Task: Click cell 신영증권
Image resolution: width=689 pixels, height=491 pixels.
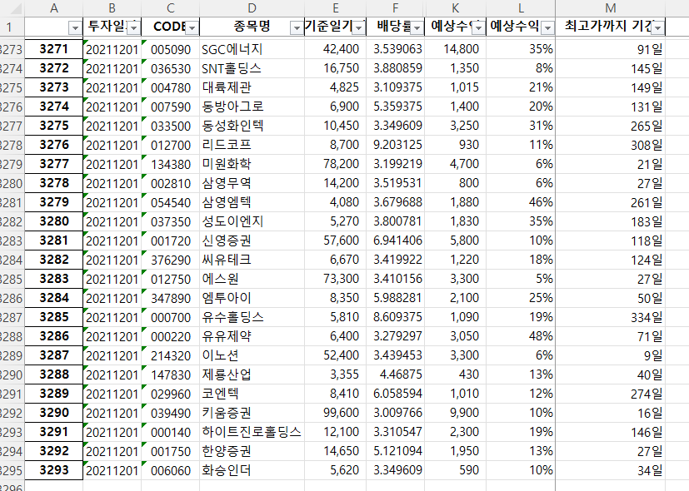Action: (252, 241)
